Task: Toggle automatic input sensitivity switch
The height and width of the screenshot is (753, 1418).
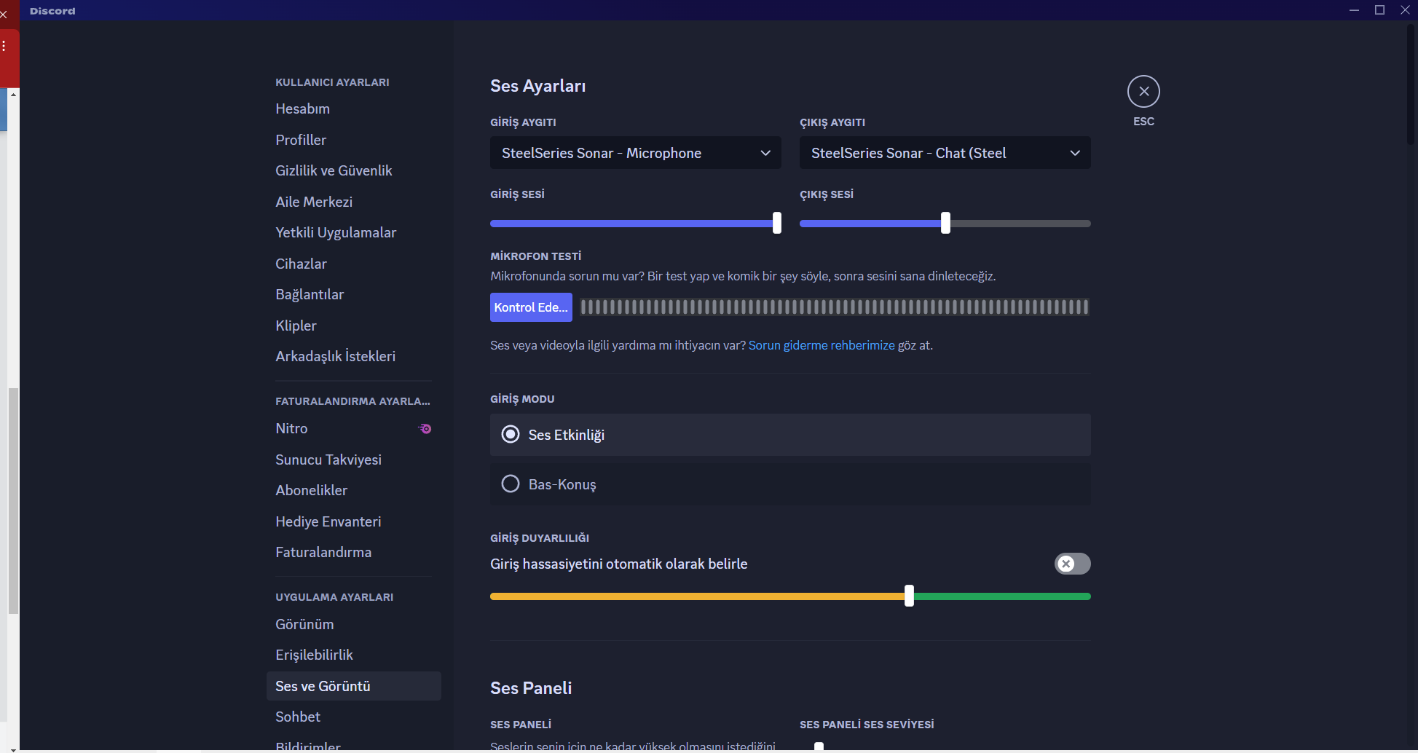Action: (x=1072, y=564)
